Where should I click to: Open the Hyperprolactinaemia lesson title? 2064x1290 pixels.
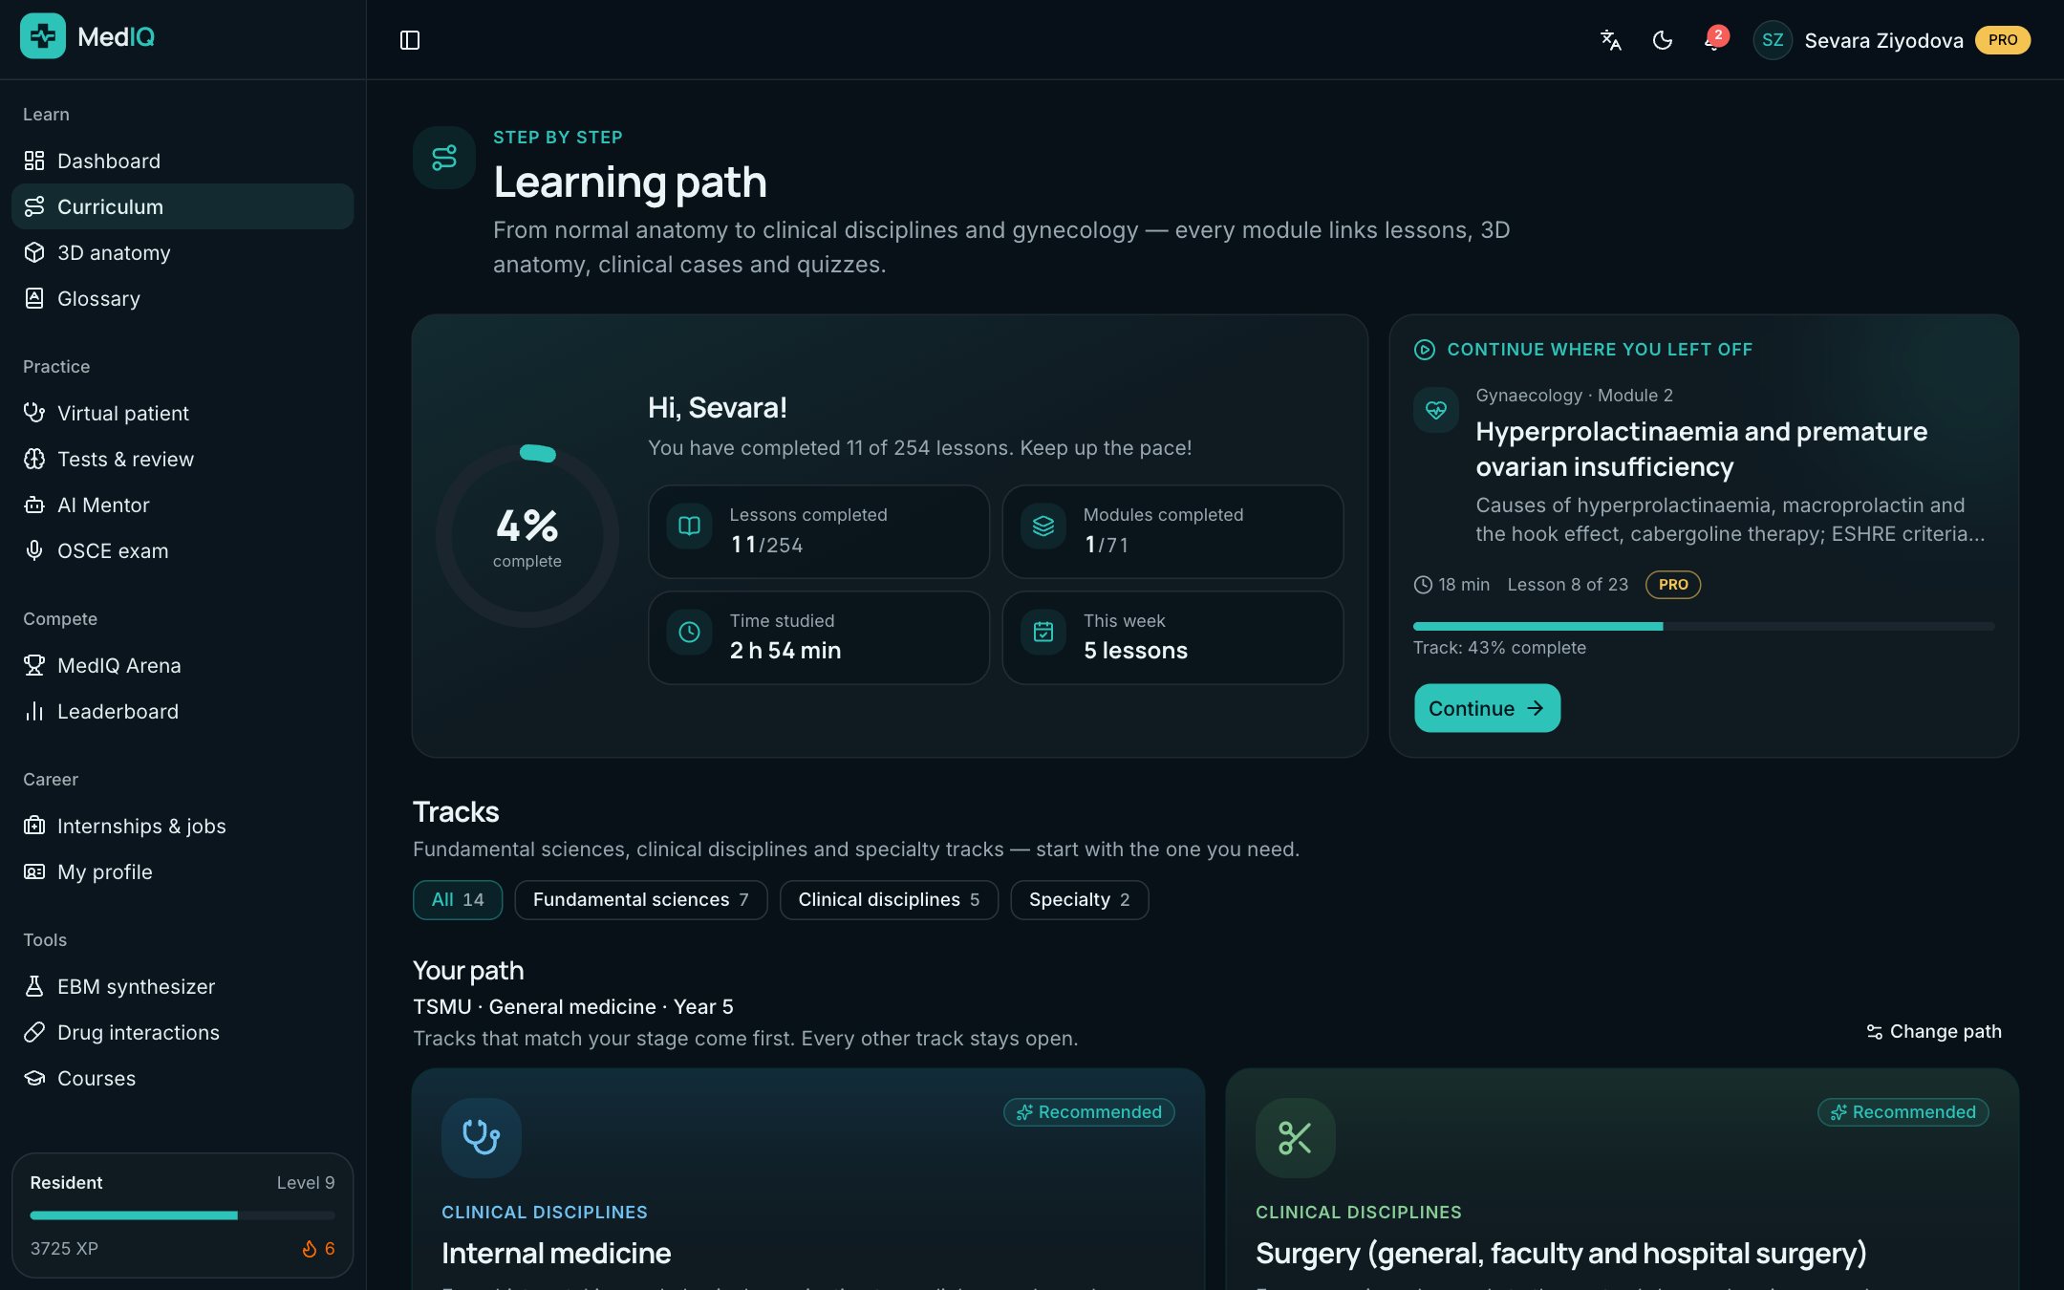1702,449
